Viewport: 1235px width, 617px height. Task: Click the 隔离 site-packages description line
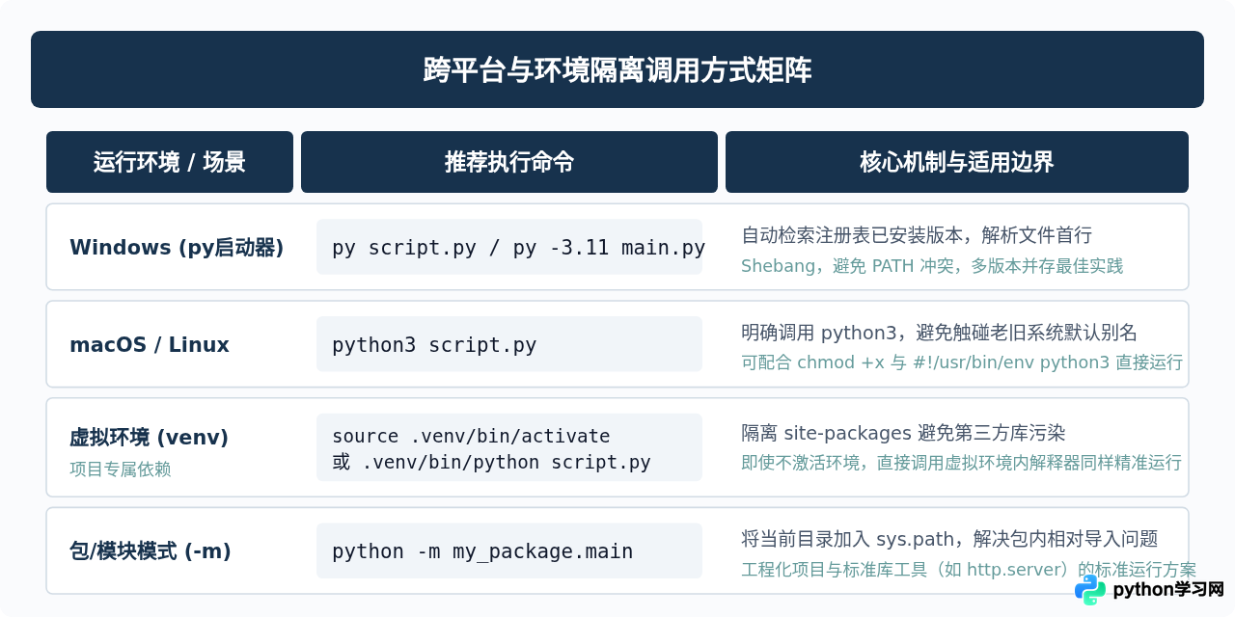(x=903, y=433)
